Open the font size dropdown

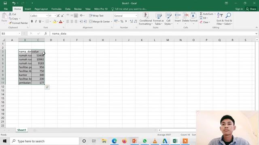tap(55, 16)
